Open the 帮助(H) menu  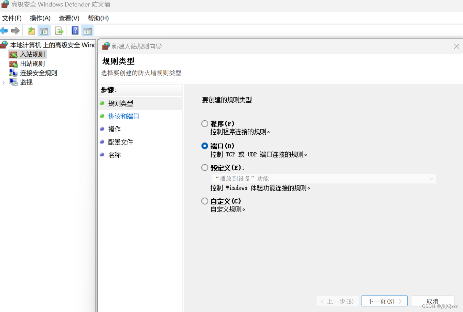click(98, 18)
